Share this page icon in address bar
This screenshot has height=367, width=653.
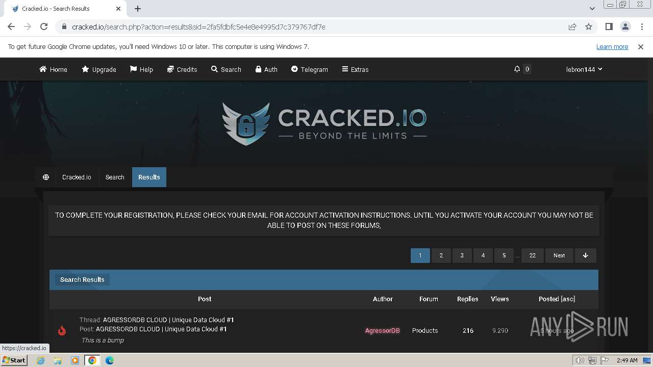[x=572, y=27]
